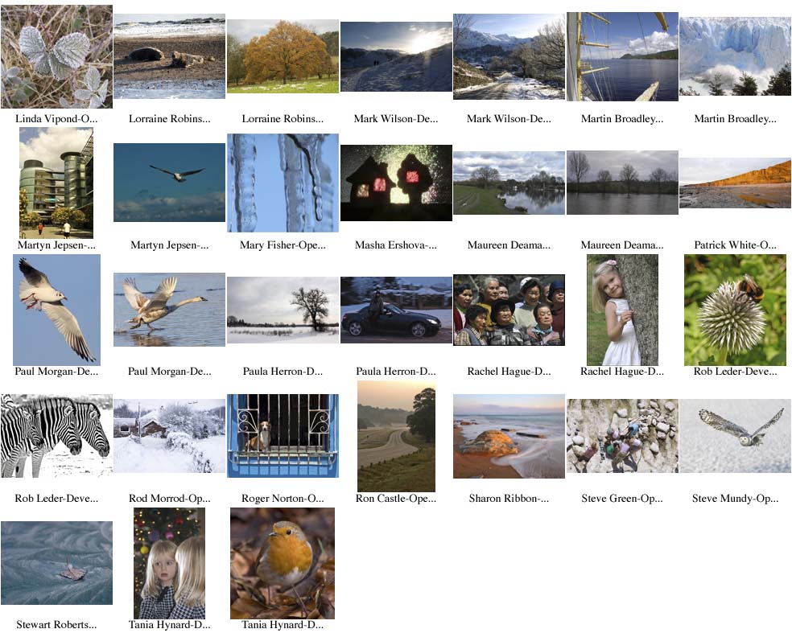Open the group of elderly women photo

click(509, 310)
